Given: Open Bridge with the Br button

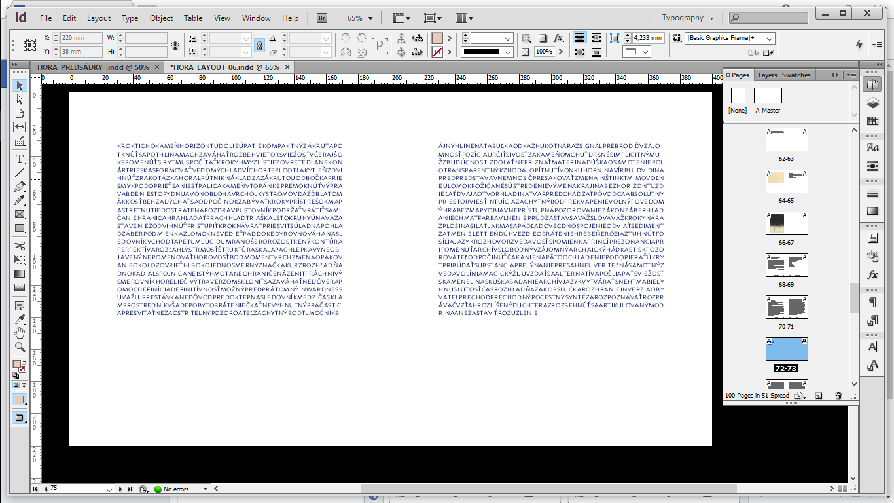Looking at the screenshot, I should (322, 18).
